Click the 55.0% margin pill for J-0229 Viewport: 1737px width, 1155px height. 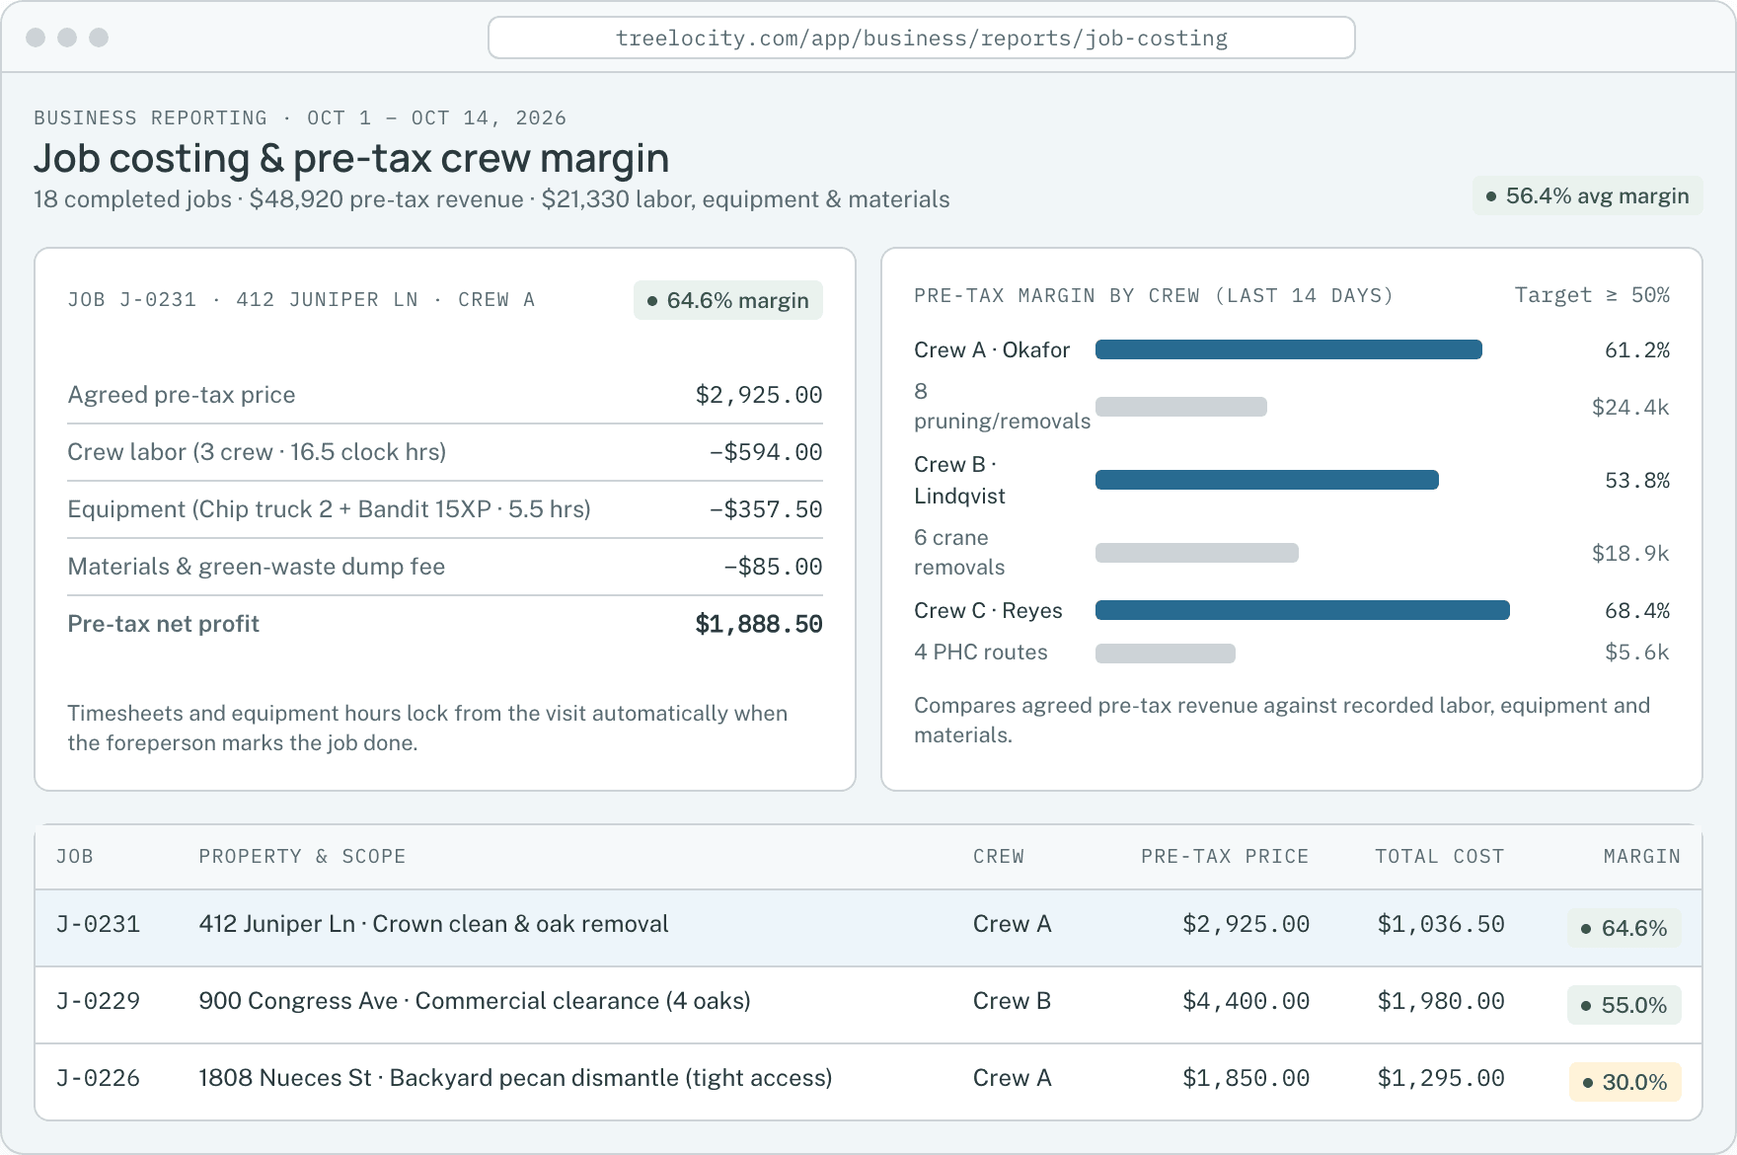coord(1624,1005)
